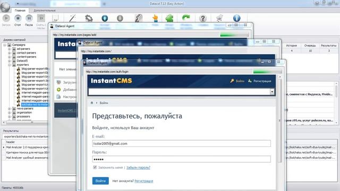Expand the processors tree node
Viewport: 340px width, 191px height.
[x=10, y=117]
